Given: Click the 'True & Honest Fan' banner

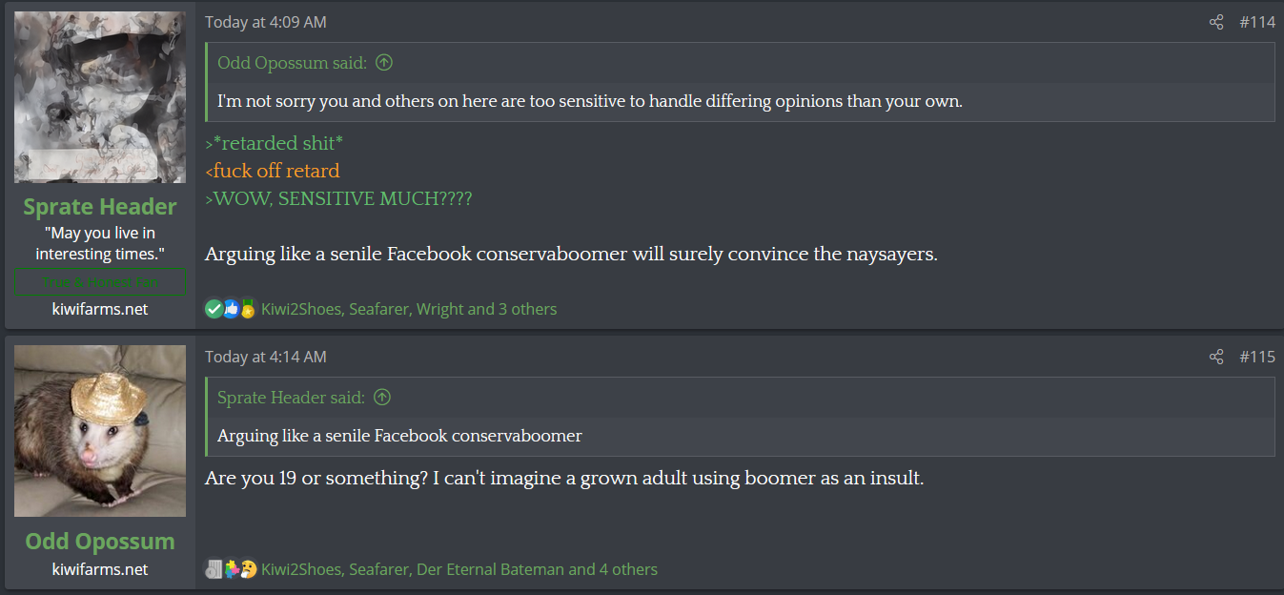Looking at the screenshot, I should click(100, 282).
